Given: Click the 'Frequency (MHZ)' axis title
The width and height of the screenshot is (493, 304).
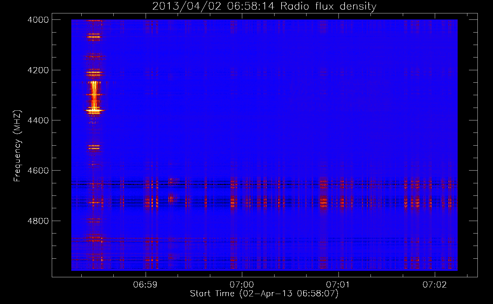Looking at the screenshot, I should (x=18, y=146).
